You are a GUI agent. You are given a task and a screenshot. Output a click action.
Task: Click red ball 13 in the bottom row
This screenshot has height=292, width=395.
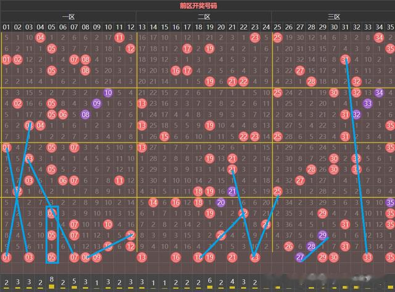[x=142, y=258]
